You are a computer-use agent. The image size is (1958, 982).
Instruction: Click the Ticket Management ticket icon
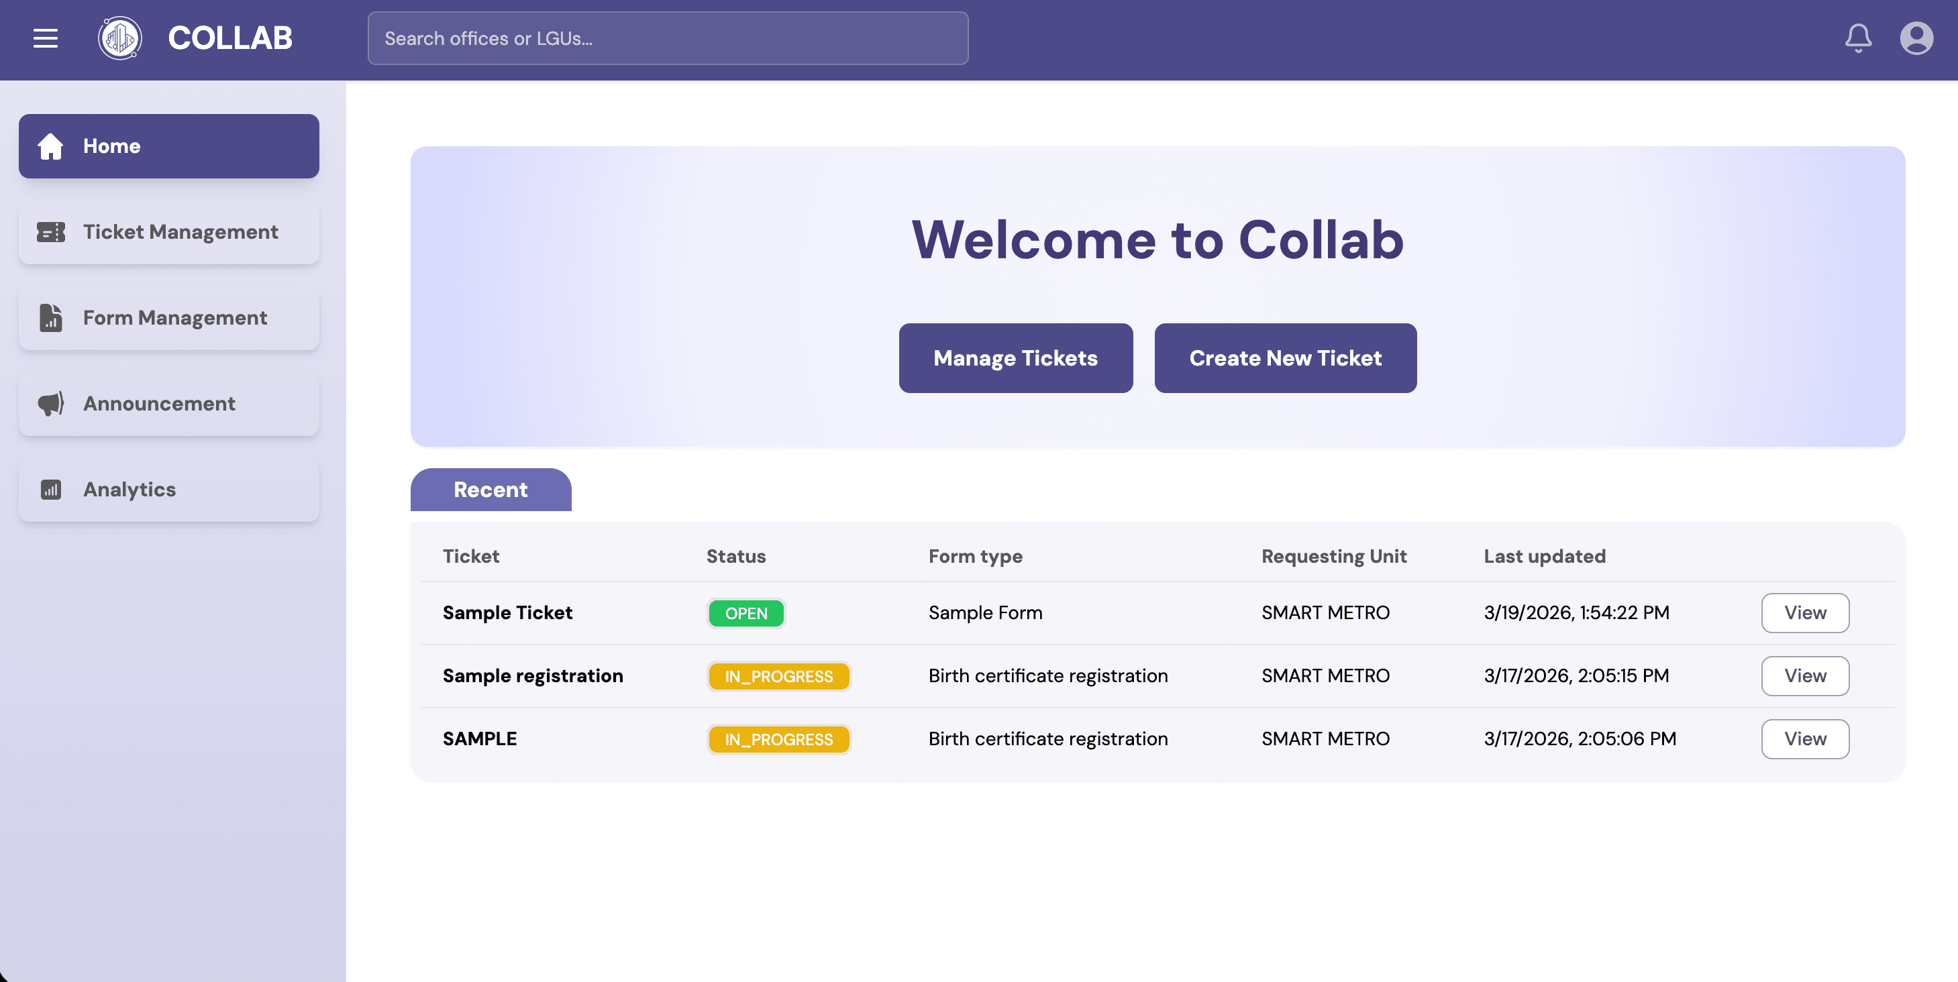(51, 232)
